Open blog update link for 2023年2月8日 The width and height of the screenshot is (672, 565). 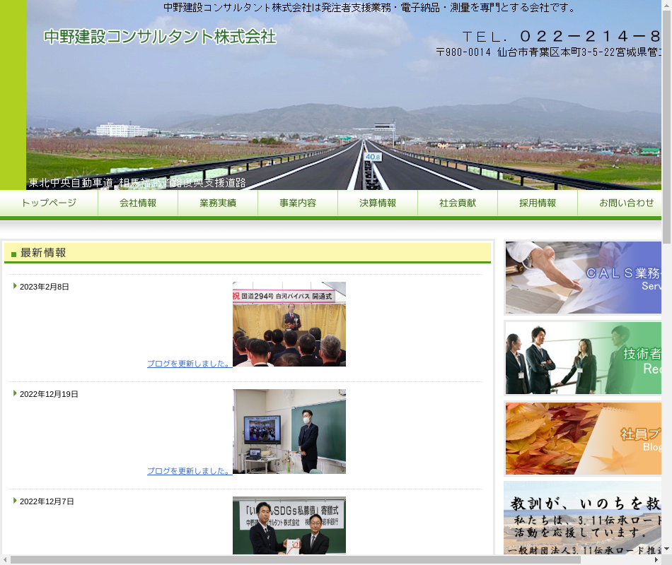[x=190, y=364]
